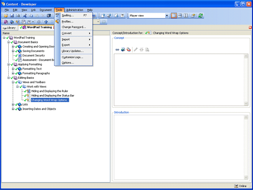Click the red package icon in Concept toolbar
253x190 pixels.
click(128, 49)
